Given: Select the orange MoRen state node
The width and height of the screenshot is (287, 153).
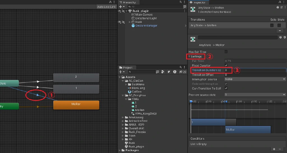Looking at the screenshot, I should (76, 105).
